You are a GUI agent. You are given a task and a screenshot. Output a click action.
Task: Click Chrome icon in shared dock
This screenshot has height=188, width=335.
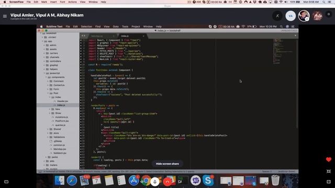tap(146, 180)
